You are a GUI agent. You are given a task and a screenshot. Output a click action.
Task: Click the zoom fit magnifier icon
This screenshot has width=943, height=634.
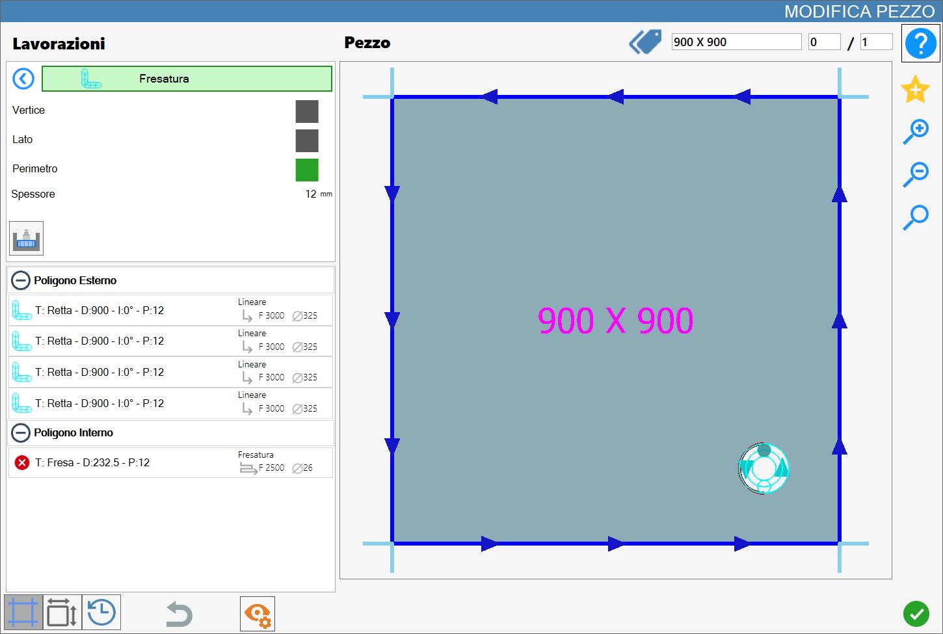pos(916,218)
